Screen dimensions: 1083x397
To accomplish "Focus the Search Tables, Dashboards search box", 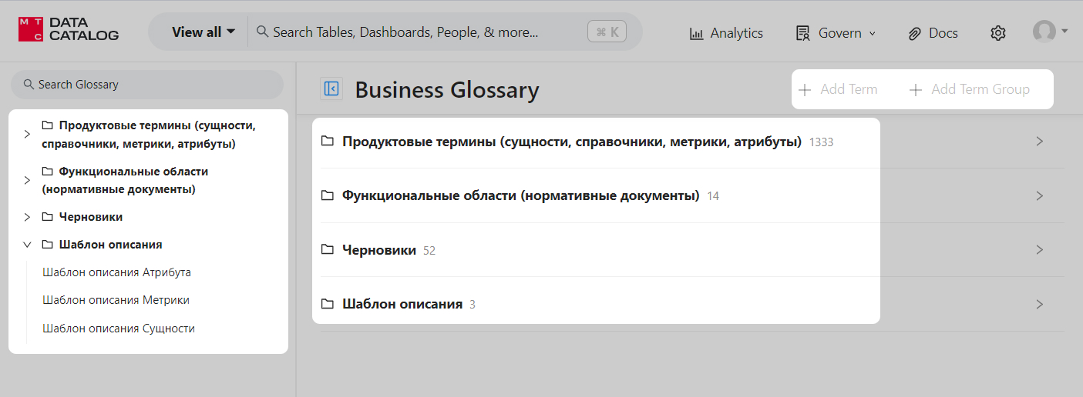I will [x=416, y=32].
